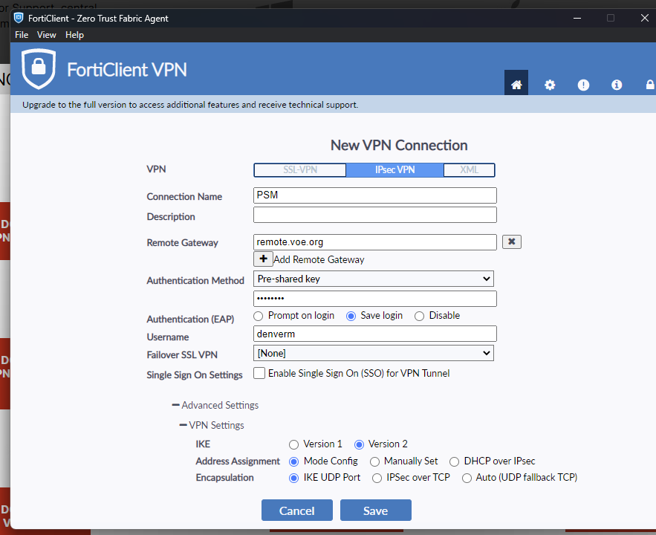The width and height of the screenshot is (656, 535).
Task: Click the Description field
Action: (375, 215)
